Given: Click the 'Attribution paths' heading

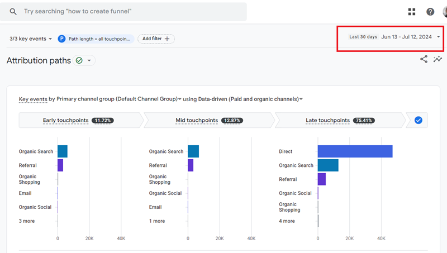Looking at the screenshot, I should [39, 60].
